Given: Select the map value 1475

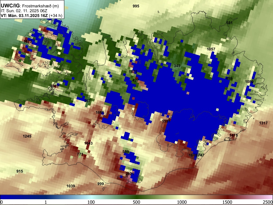Looking at the screenshot, I should click(233, 135).
